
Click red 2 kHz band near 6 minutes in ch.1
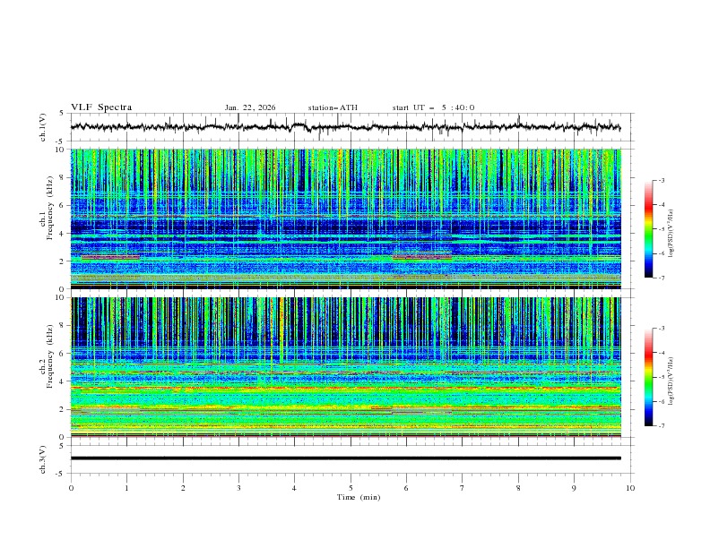click(422, 257)
